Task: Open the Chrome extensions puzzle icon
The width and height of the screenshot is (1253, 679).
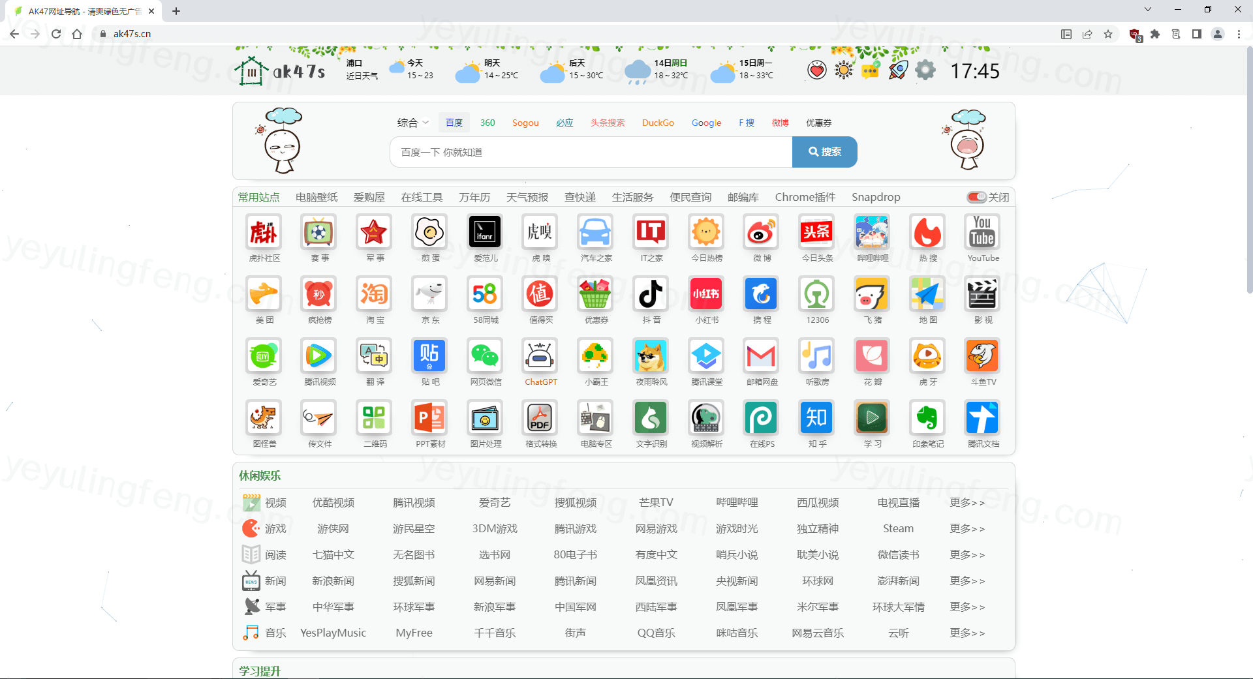Action: [x=1155, y=34]
